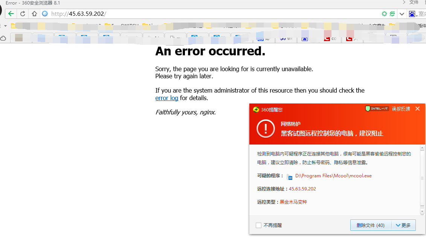426x239 pixels.
Task: Expand the 更多 options dropdown
Action: (x=403, y=225)
